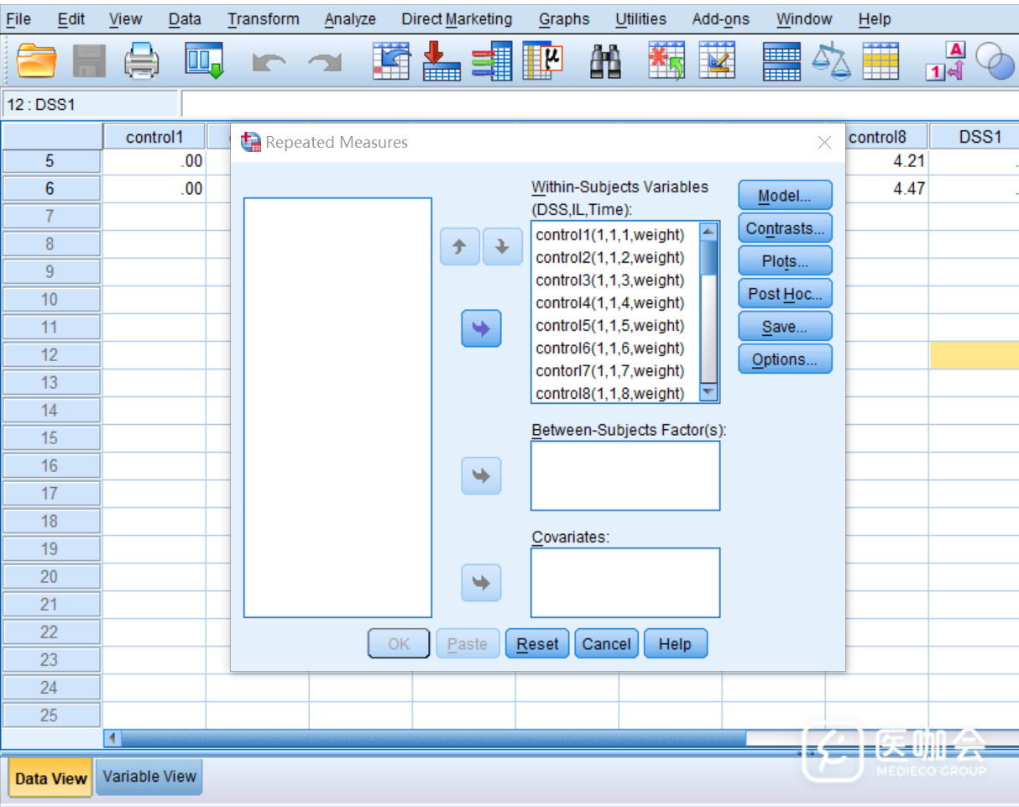The image size is (1019, 807).
Task: Click inside the Covariates list box
Action: coord(625,583)
